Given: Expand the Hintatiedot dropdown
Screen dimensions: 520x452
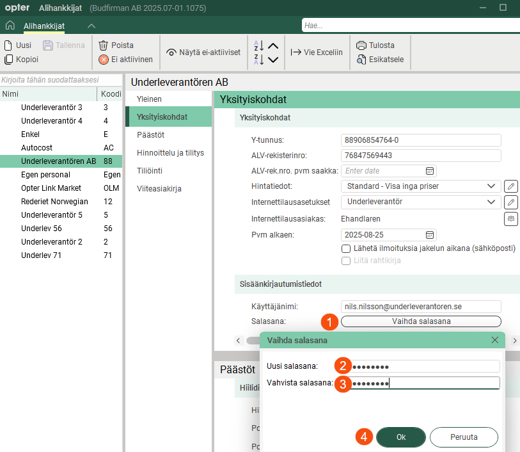Looking at the screenshot, I should point(491,186).
